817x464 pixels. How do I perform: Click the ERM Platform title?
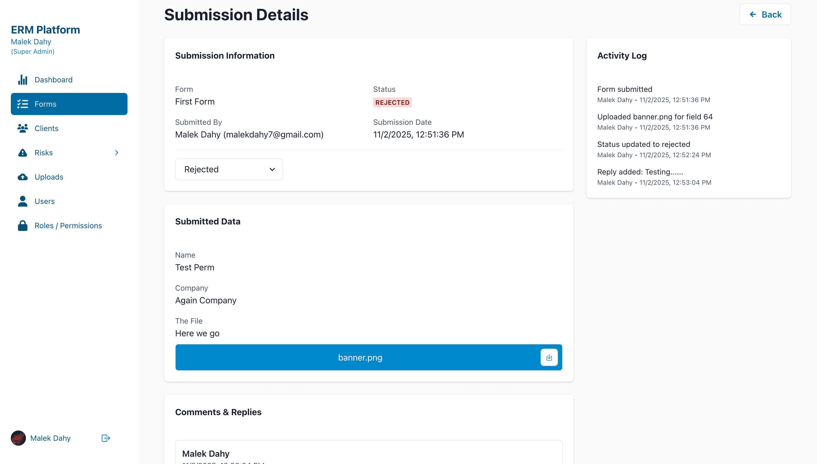click(x=46, y=30)
